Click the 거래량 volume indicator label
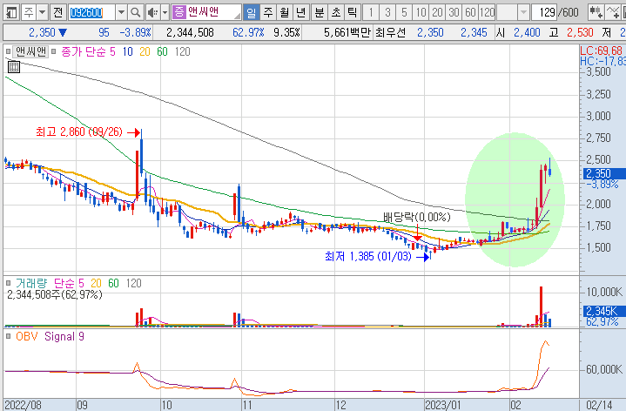The height and width of the screenshot is (411, 626). tap(31, 283)
